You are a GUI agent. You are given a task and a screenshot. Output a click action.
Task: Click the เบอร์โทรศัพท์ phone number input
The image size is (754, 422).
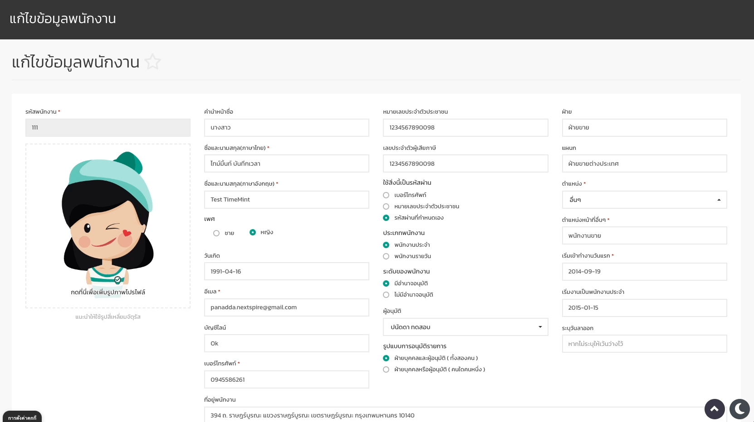click(x=286, y=379)
